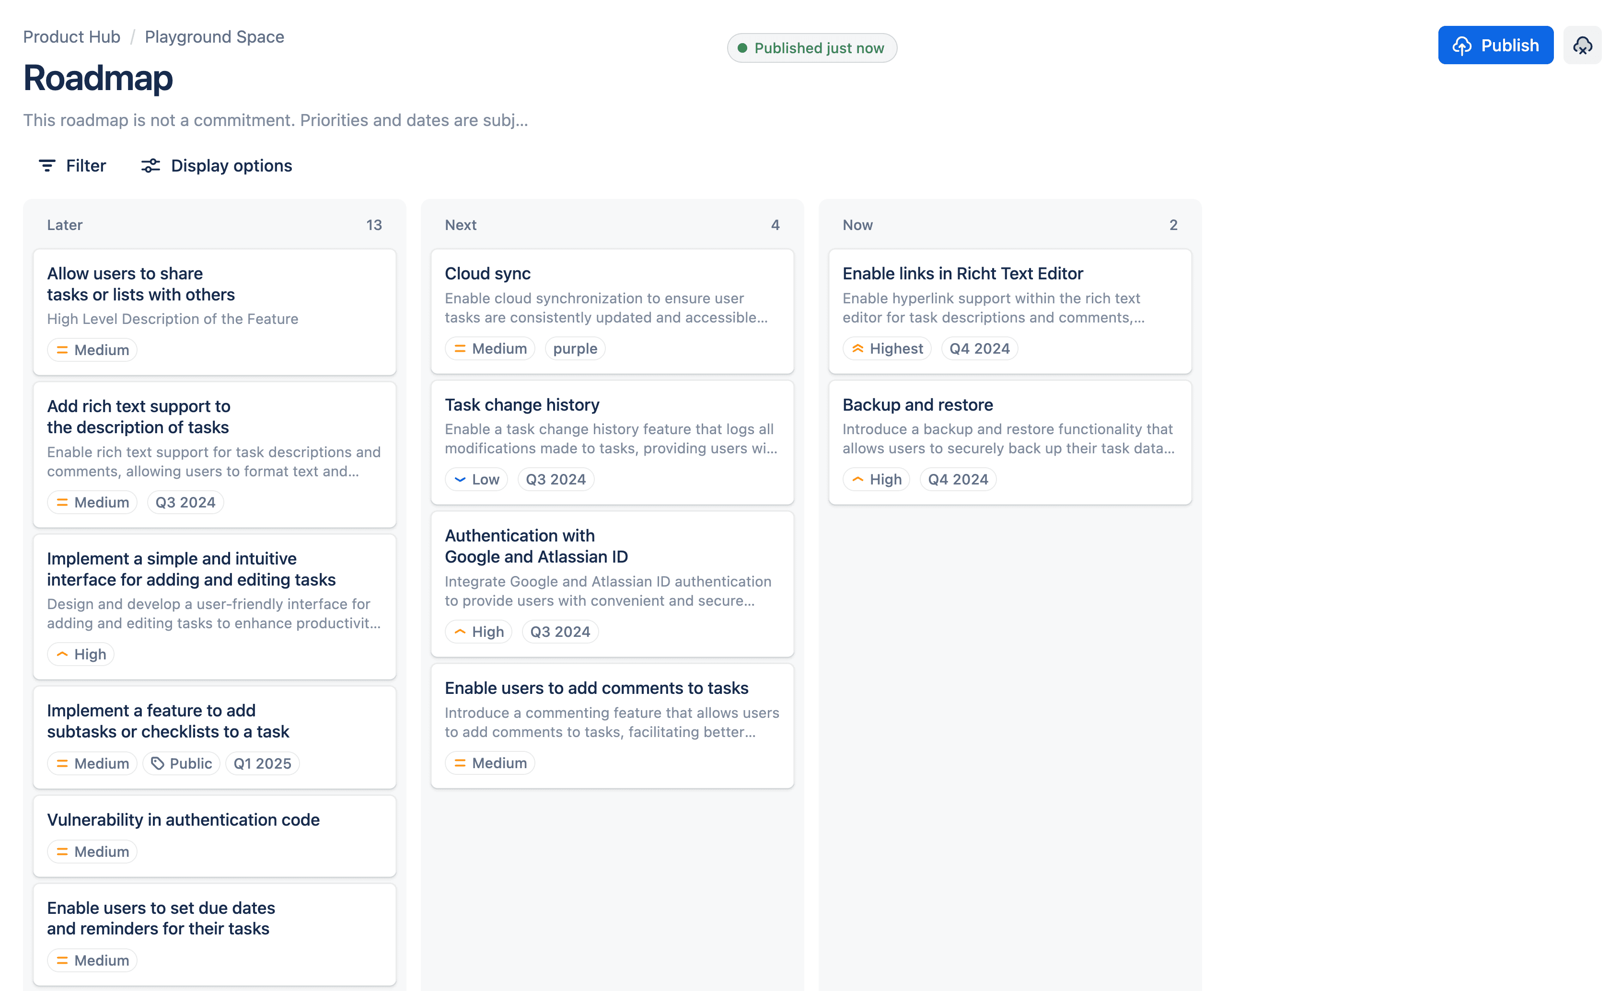Click Q1 2025 tag on subtasks card
1621x991 pixels.
point(262,763)
